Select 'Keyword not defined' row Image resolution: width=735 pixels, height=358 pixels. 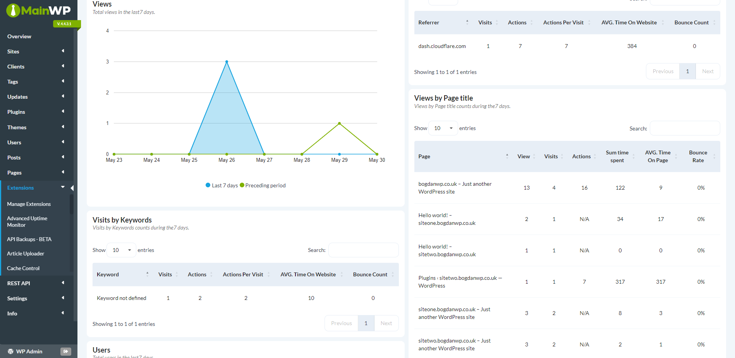coord(246,298)
